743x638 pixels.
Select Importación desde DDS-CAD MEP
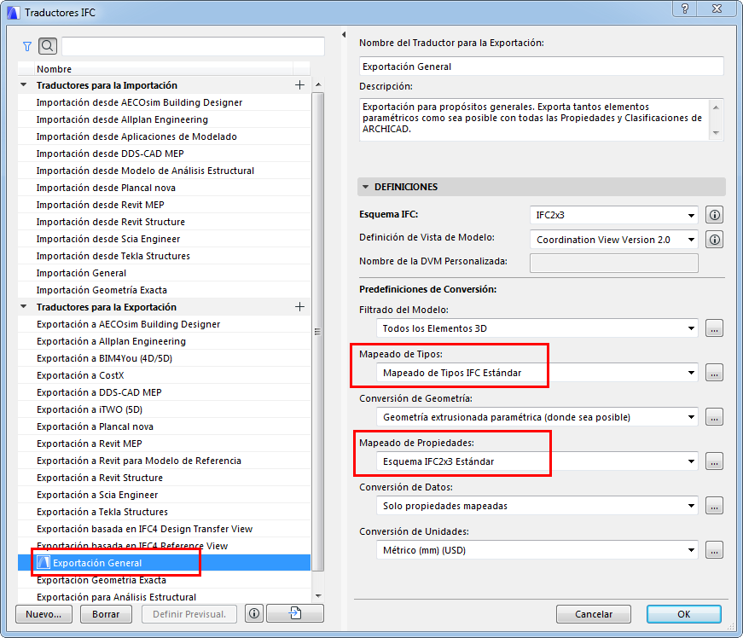(164, 154)
